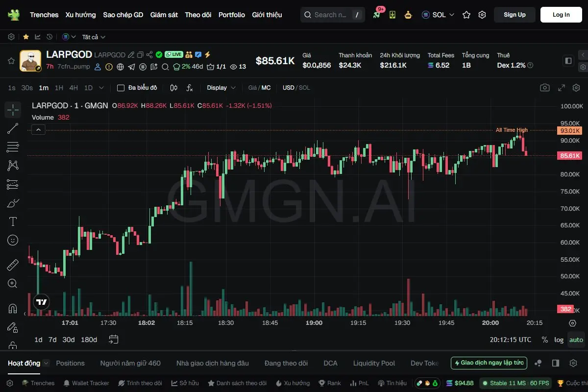
Task: Activate the zoom in tool
Action: click(13, 284)
